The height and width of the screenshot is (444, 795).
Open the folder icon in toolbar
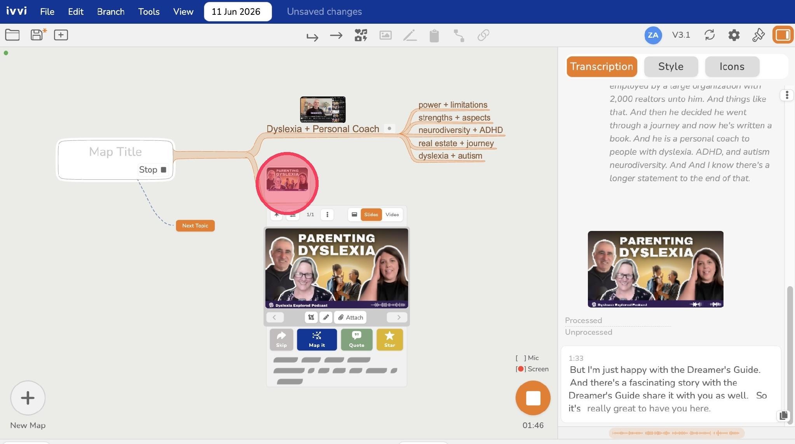[12, 35]
